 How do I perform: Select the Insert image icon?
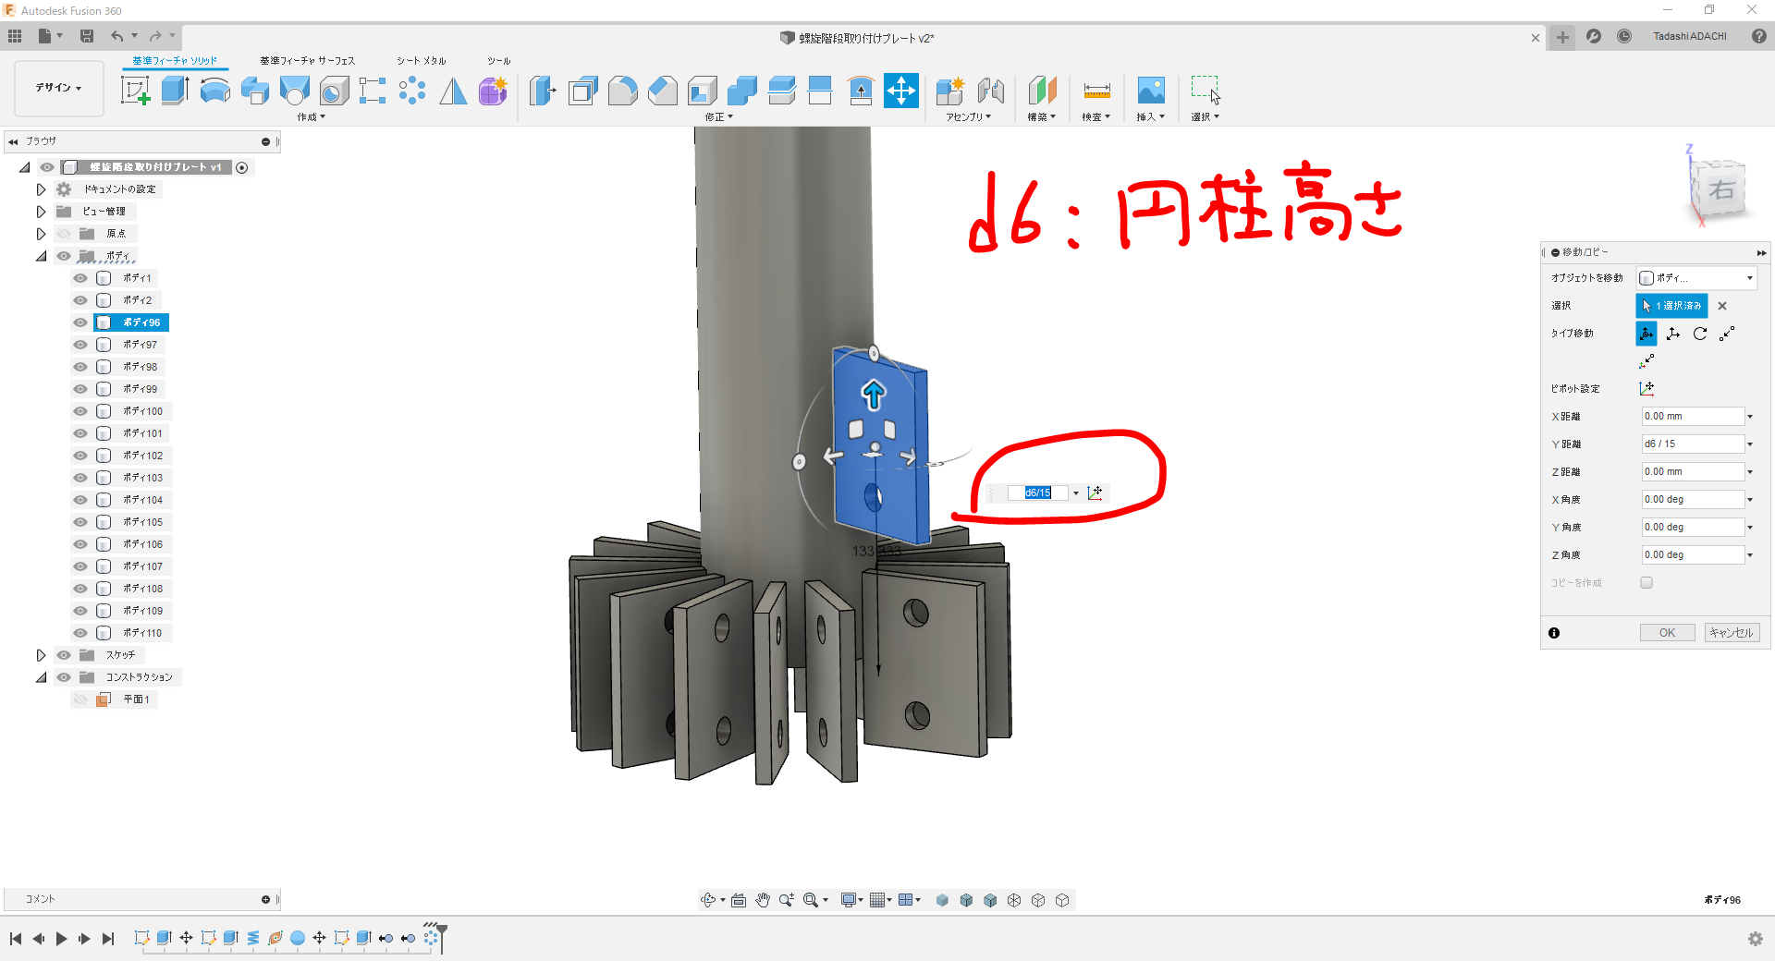[x=1151, y=91]
